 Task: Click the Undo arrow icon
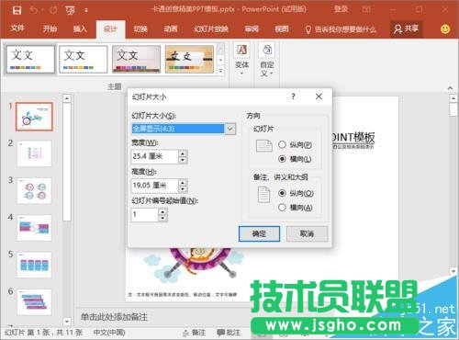[x=34, y=10]
